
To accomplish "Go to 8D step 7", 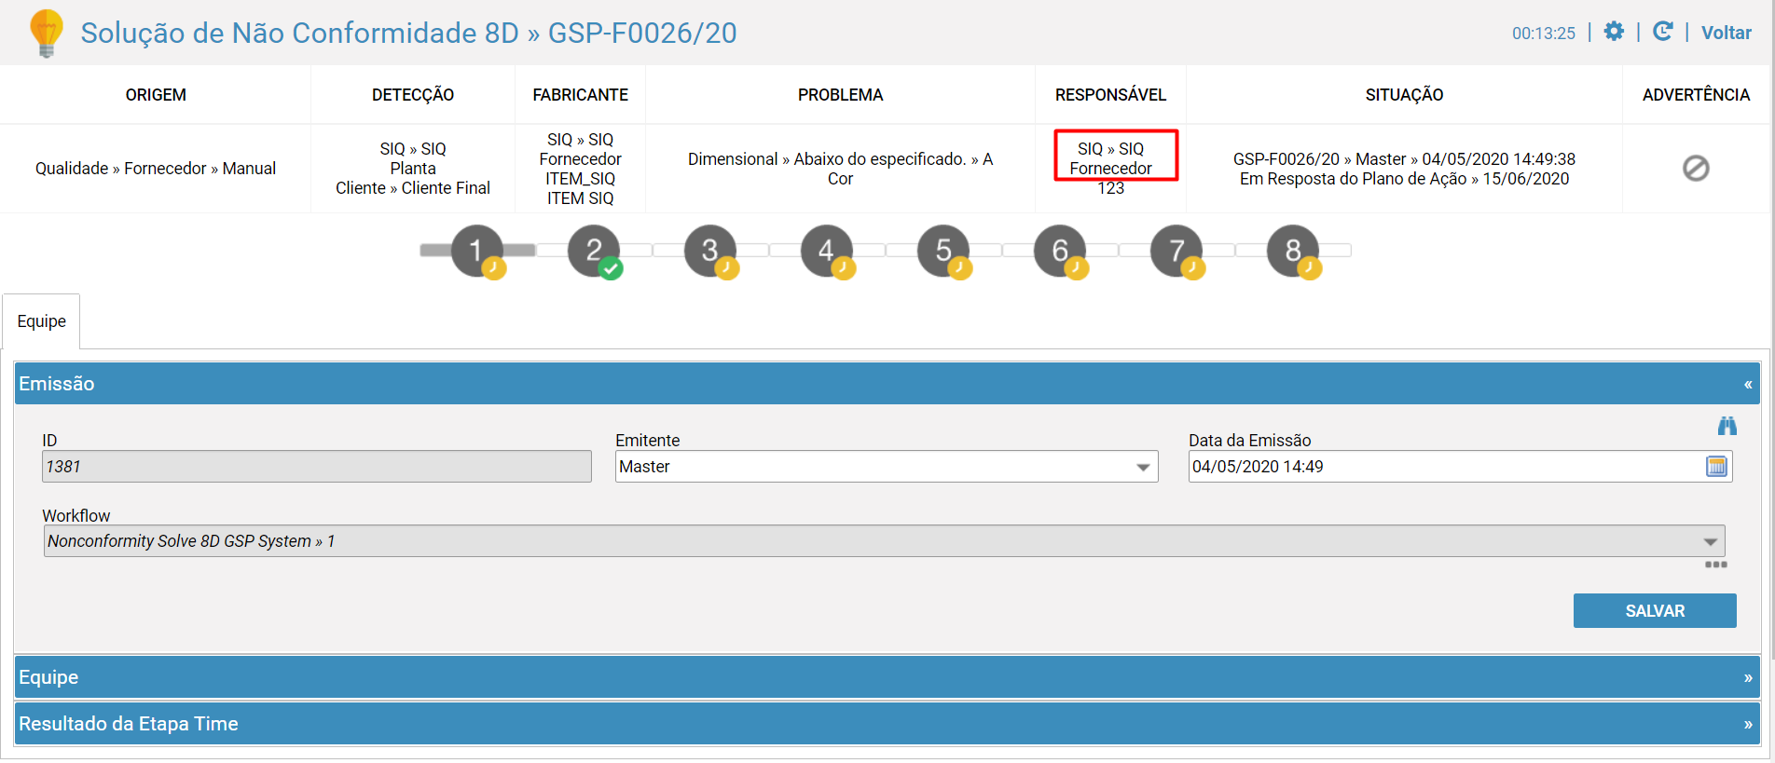I will click(1176, 251).
